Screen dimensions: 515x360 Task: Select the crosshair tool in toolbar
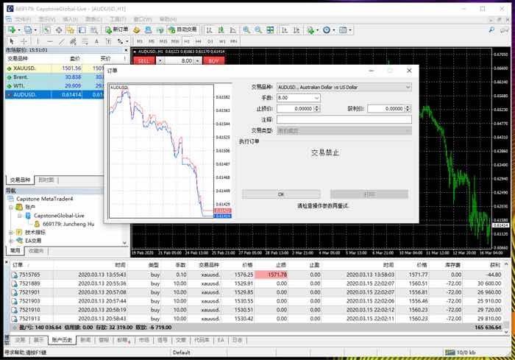click(24, 41)
